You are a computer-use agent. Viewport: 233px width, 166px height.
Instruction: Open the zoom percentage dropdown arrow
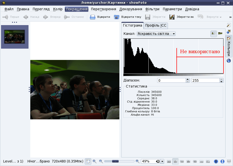pyautogui.click(x=162, y=161)
